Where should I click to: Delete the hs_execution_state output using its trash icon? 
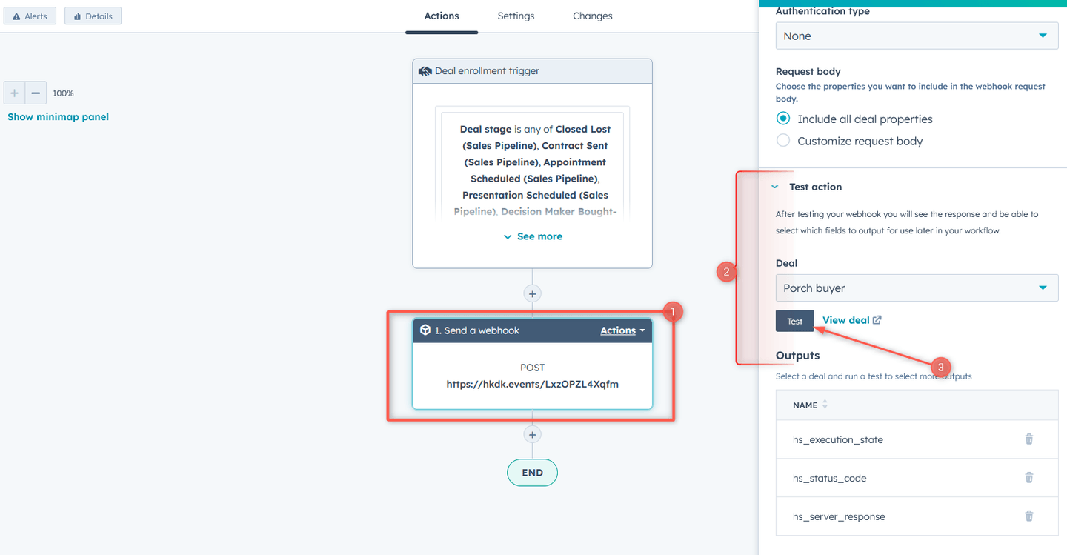[x=1028, y=439]
